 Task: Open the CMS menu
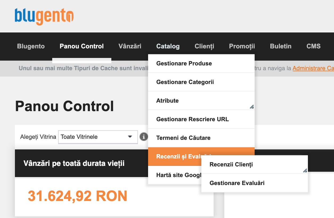[x=313, y=46]
